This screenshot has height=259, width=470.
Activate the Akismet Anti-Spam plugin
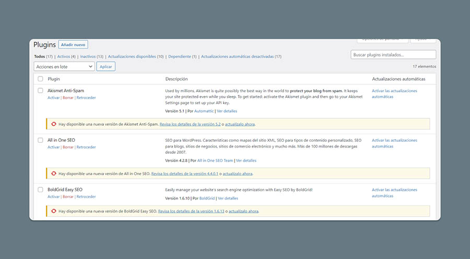click(53, 98)
